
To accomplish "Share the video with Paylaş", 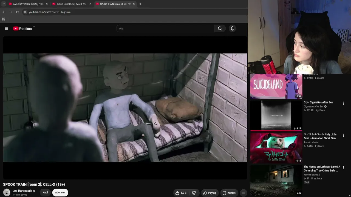I will [210, 193].
